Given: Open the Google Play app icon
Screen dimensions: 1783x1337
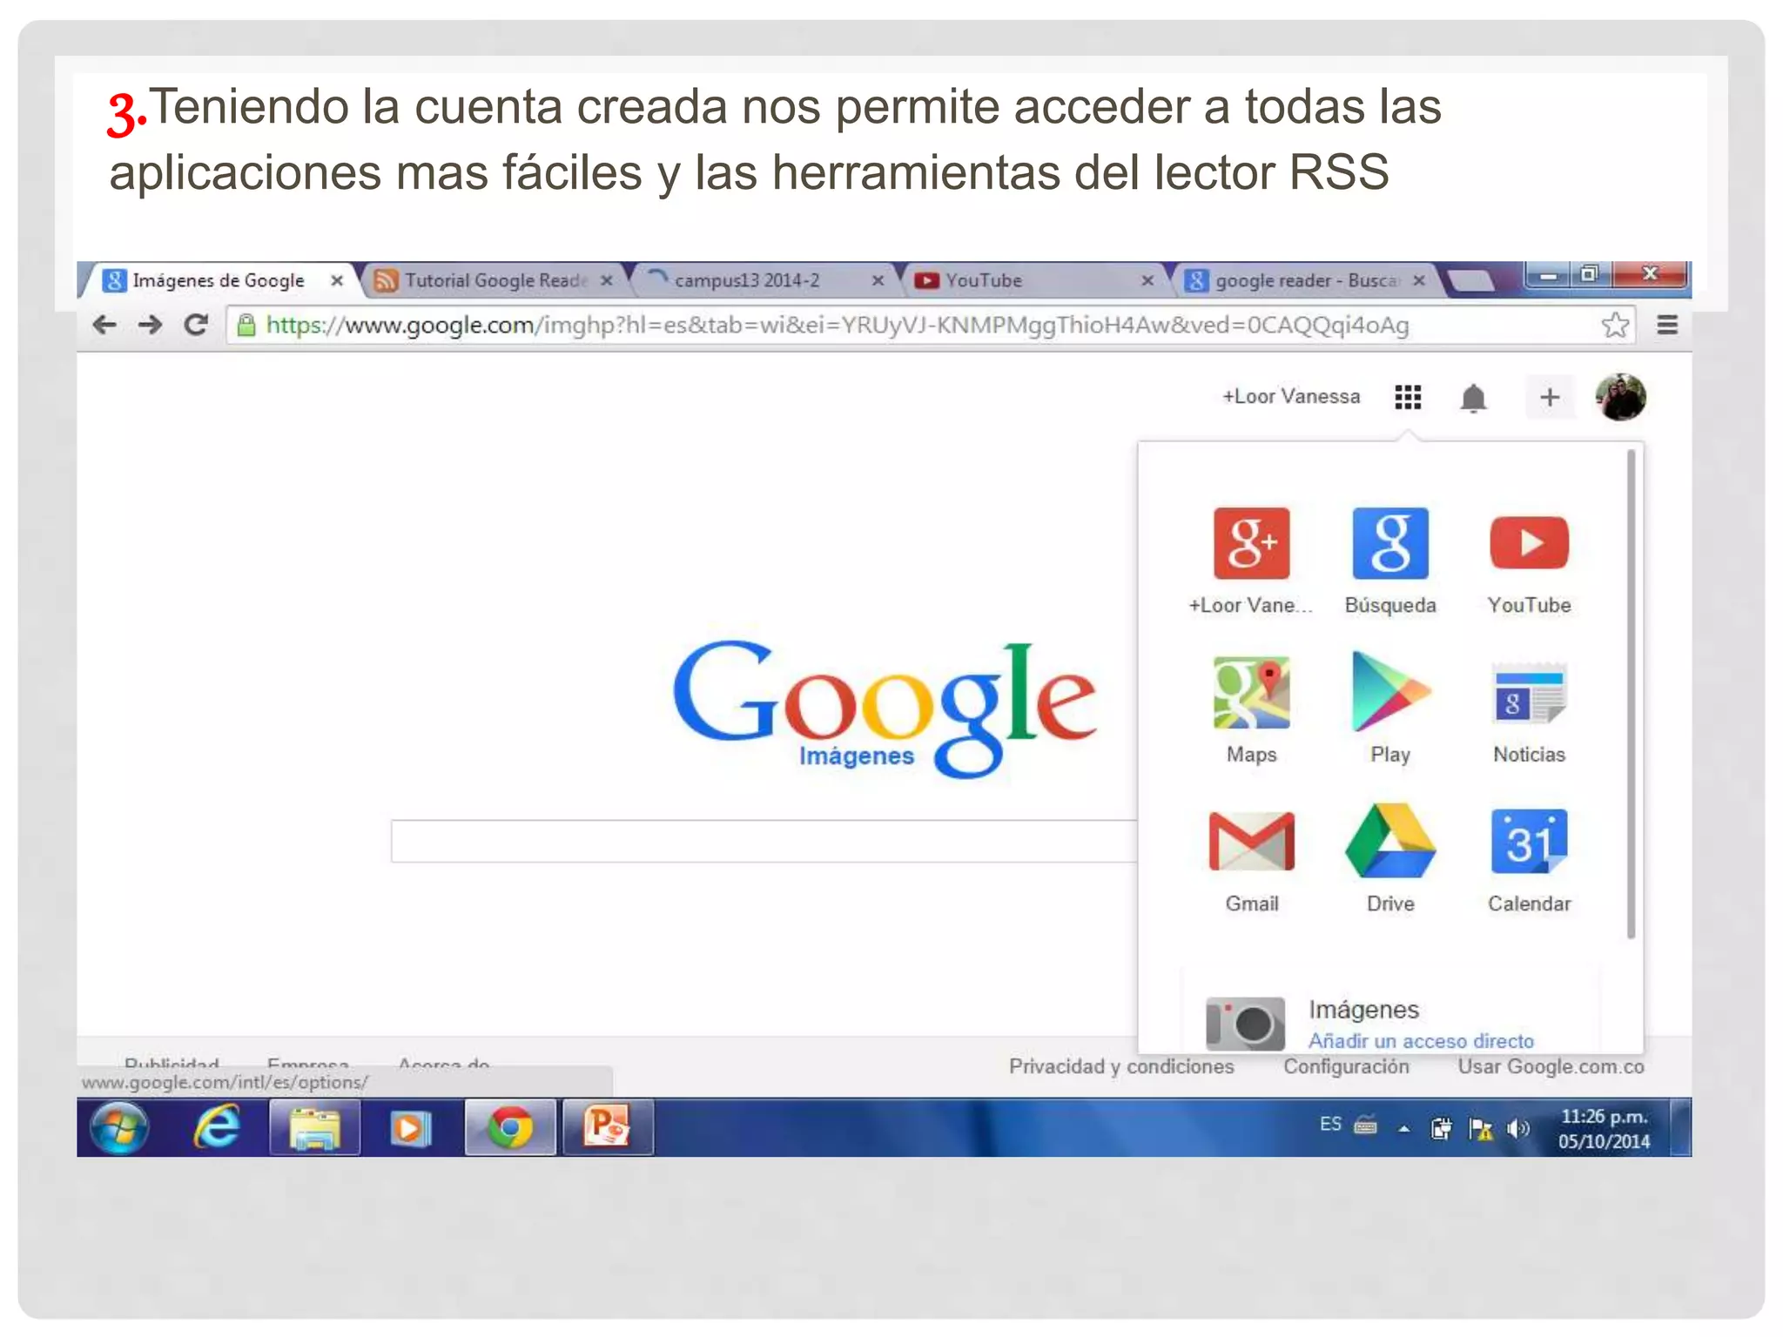Looking at the screenshot, I should (x=1389, y=693).
